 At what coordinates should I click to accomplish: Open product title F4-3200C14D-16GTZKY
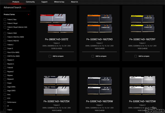coord(142,39)
